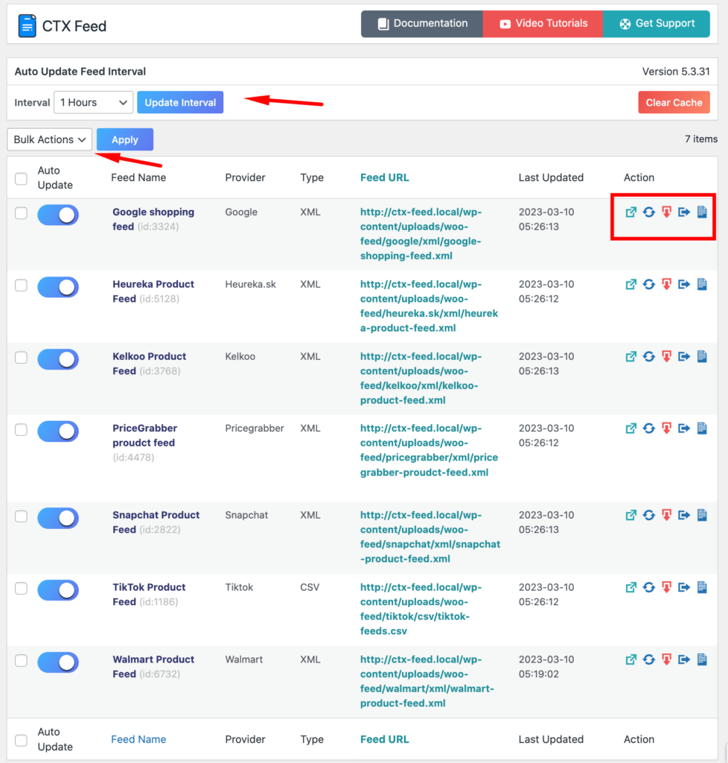View the Snapchat Product Feed externally
This screenshot has width=728, height=763.
tap(630, 515)
